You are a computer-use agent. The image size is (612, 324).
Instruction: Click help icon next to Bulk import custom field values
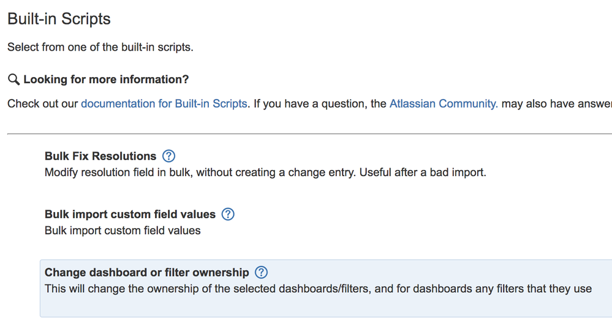228,214
